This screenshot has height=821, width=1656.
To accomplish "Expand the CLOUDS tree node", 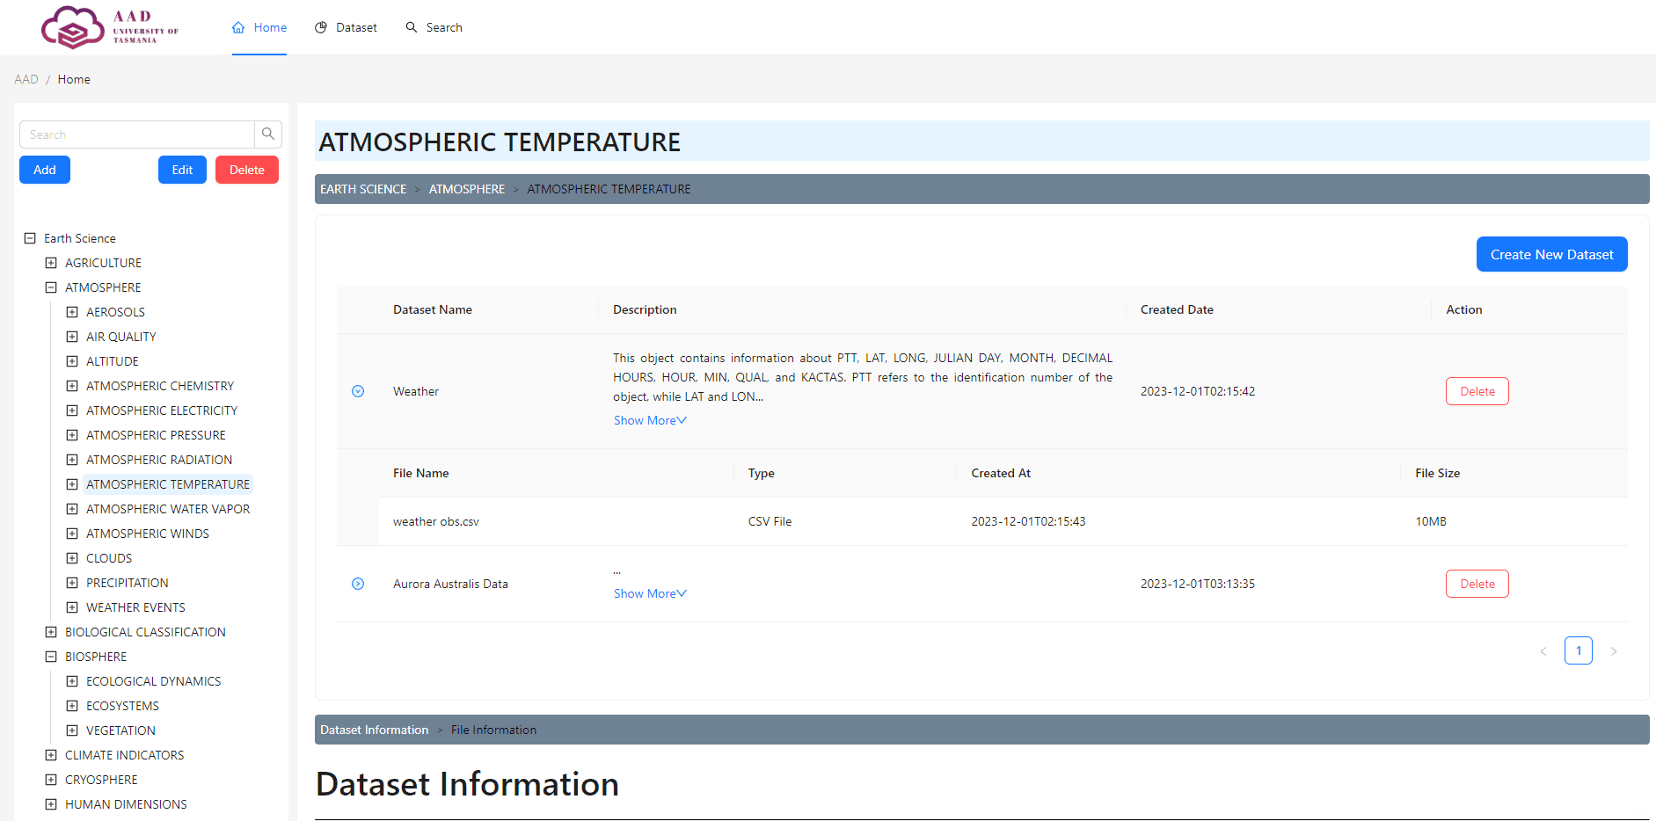I will (x=72, y=558).
